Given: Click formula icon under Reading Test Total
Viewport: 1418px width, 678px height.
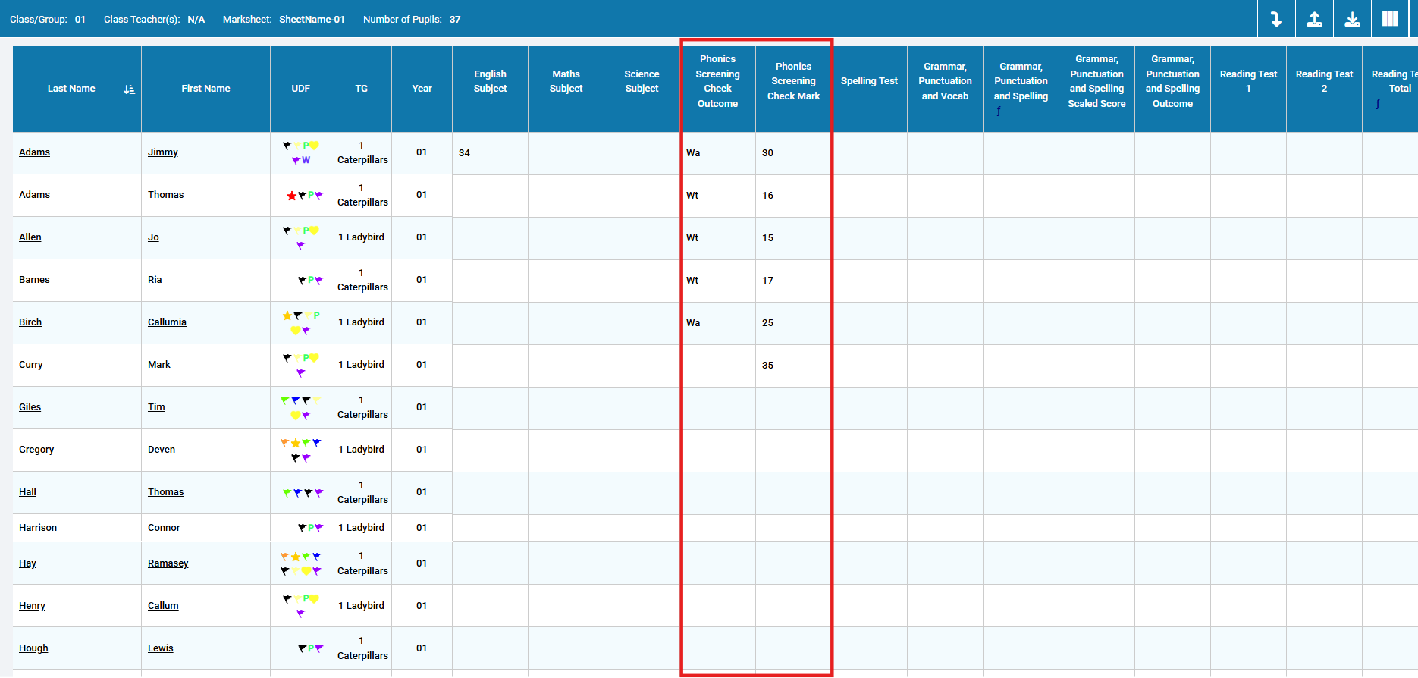Looking at the screenshot, I should tap(1378, 104).
